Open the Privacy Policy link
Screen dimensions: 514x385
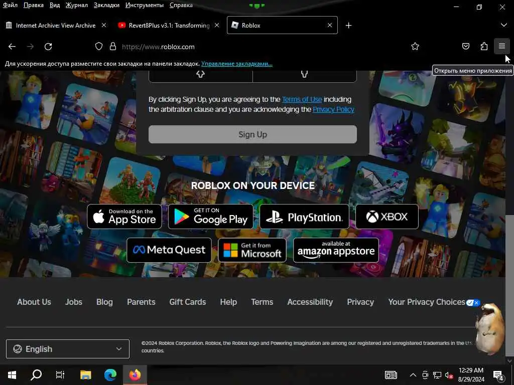coord(333,109)
